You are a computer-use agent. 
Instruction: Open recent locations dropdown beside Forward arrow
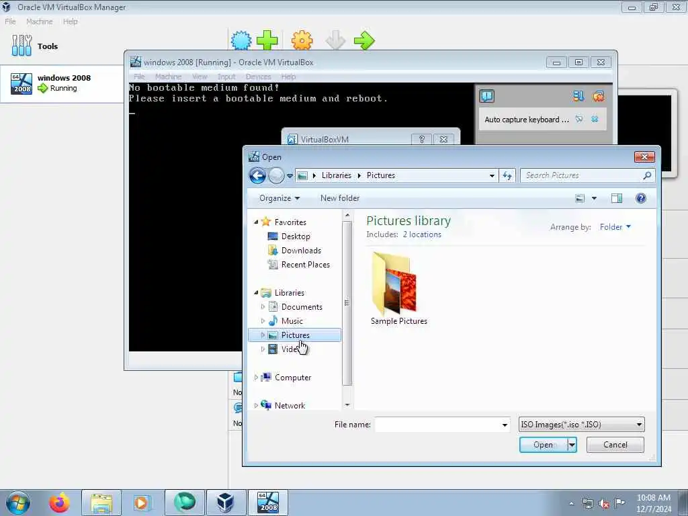[x=290, y=176]
